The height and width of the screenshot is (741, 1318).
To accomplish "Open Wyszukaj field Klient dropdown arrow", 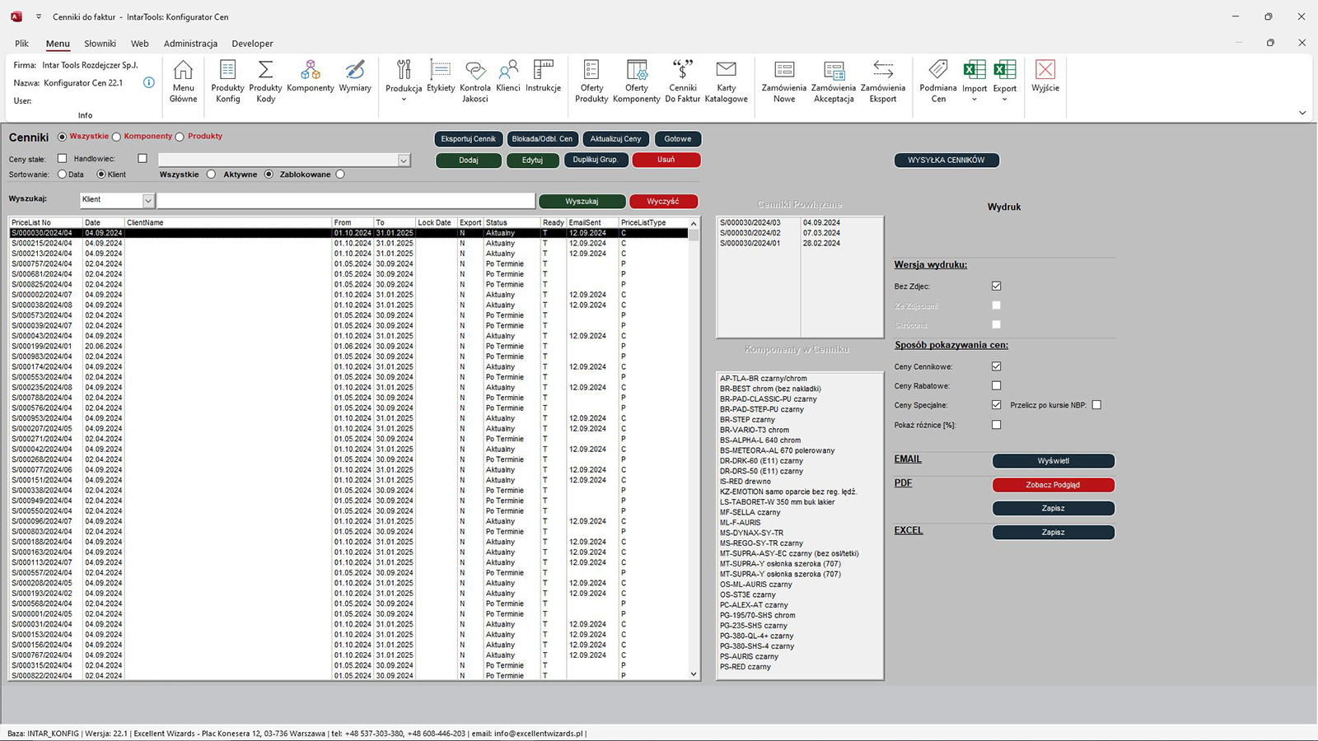I will pyautogui.click(x=148, y=200).
